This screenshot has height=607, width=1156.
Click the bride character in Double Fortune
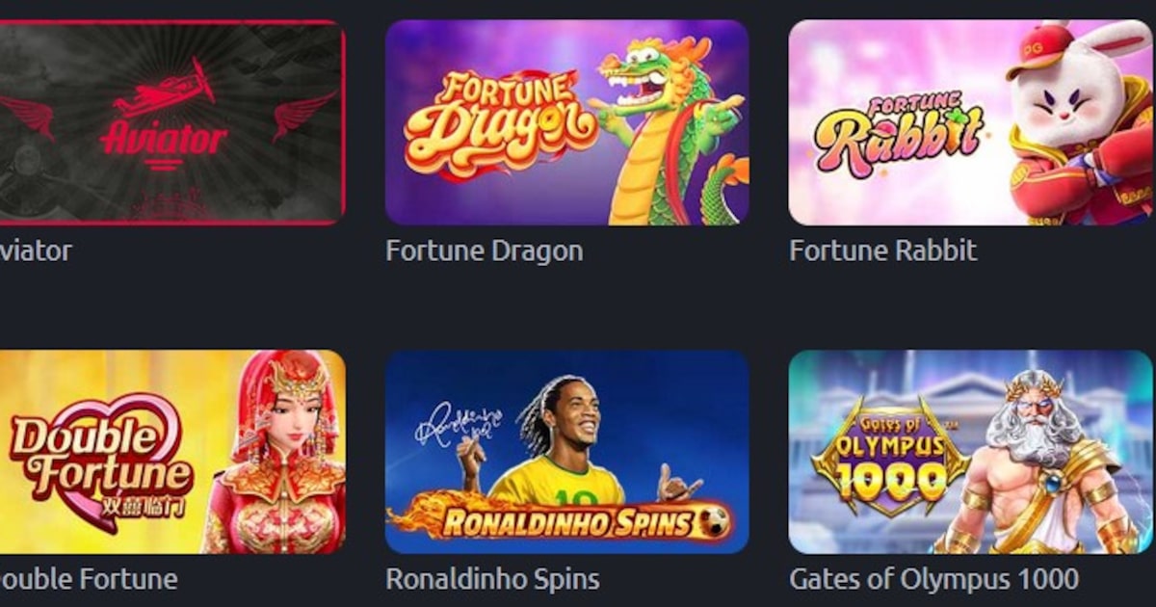click(275, 453)
